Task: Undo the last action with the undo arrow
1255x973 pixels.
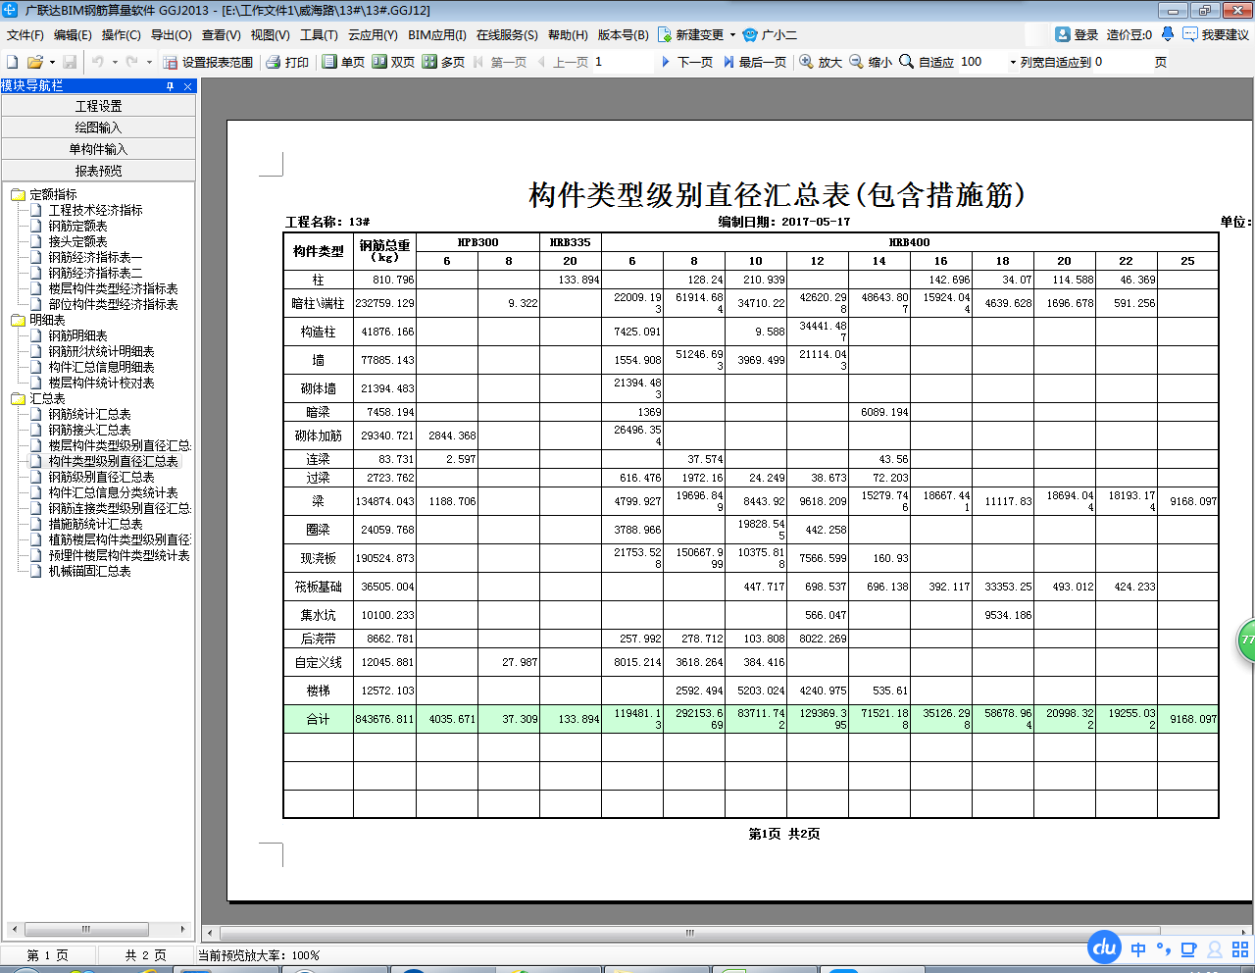Action: [x=97, y=62]
